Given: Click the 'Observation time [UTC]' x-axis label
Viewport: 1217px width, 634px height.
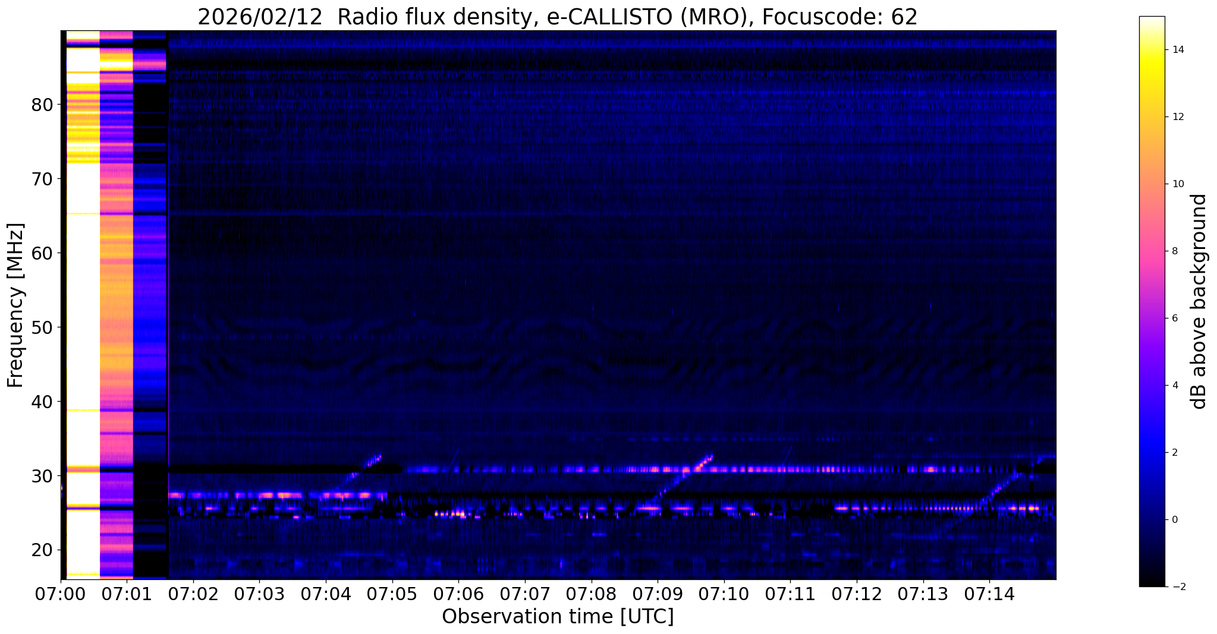Looking at the screenshot, I should tap(558, 616).
